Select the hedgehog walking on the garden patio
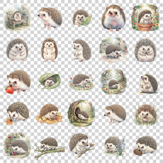The height and width of the screenshot is (163, 163). 113,50
